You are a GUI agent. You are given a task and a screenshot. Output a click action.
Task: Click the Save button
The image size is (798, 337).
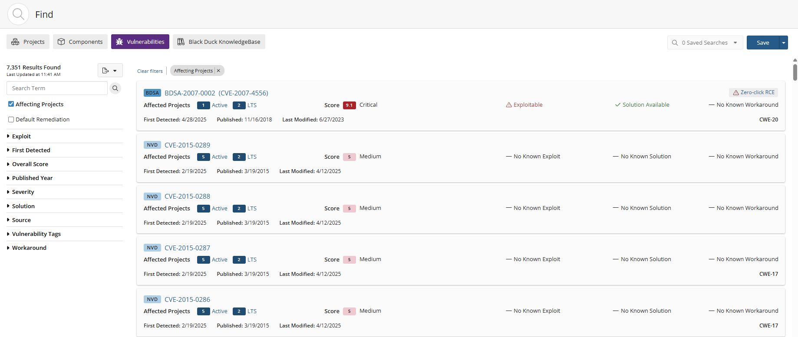[x=763, y=43]
